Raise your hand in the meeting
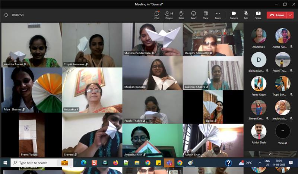Viewport: 298px width, 174px height. [x=181, y=15]
